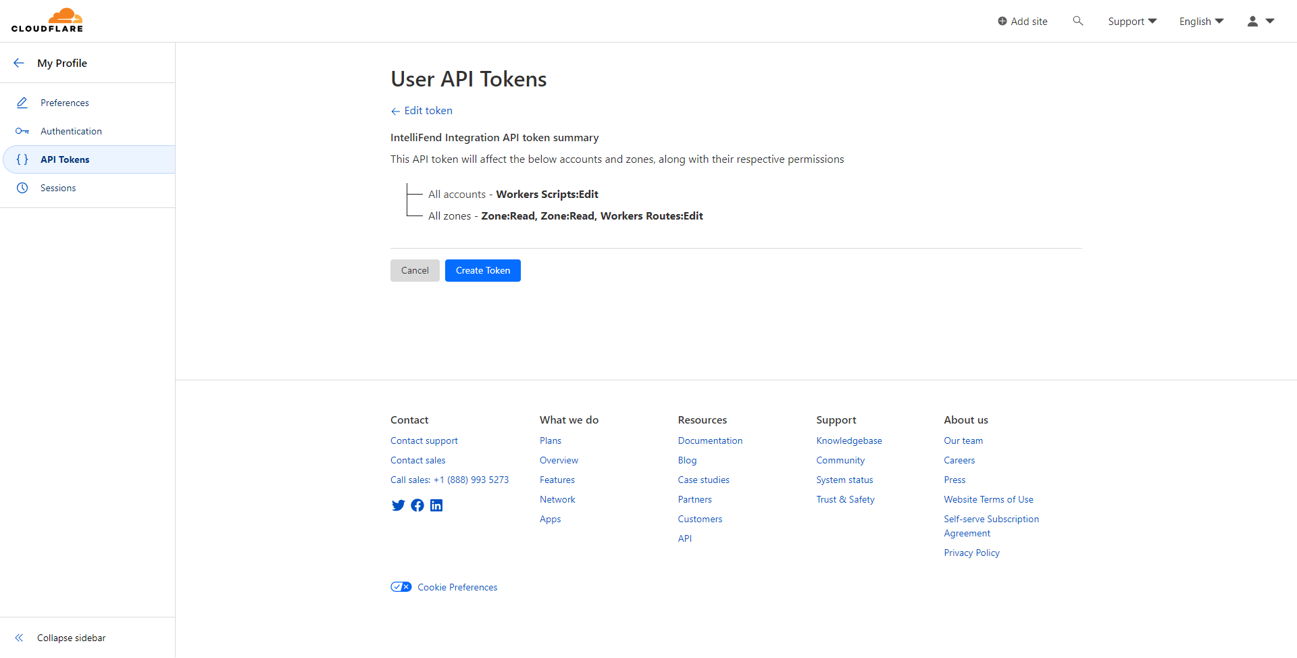Open the API footer link

pyautogui.click(x=685, y=538)
